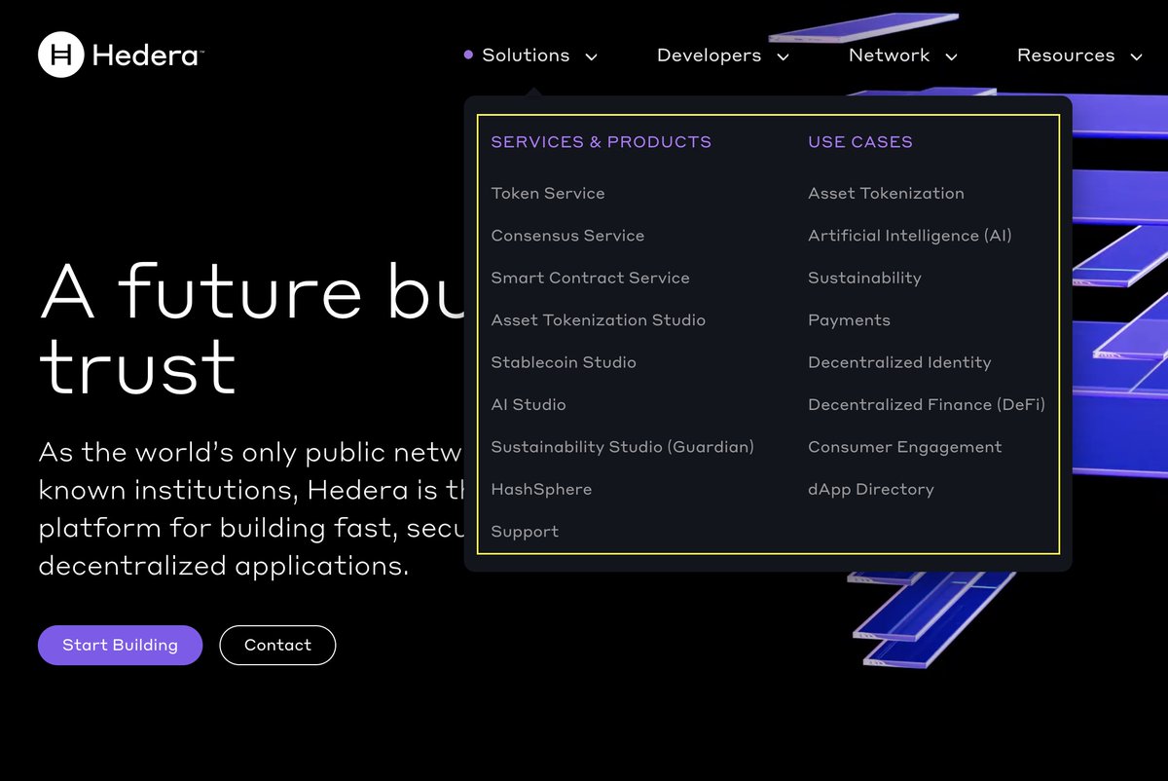This screenshot has width=1168, height=781.
Task: Go to HashSphere
Action: click(541, 489)
